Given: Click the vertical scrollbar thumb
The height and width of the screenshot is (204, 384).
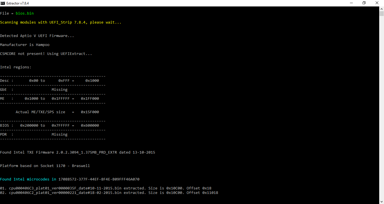Looking at the screenshot, I should click(381, 13).
